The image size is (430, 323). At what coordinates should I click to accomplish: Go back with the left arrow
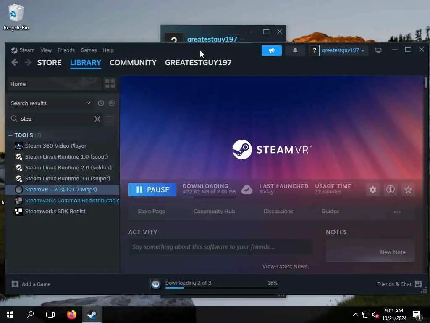click(x=15, y=63)
